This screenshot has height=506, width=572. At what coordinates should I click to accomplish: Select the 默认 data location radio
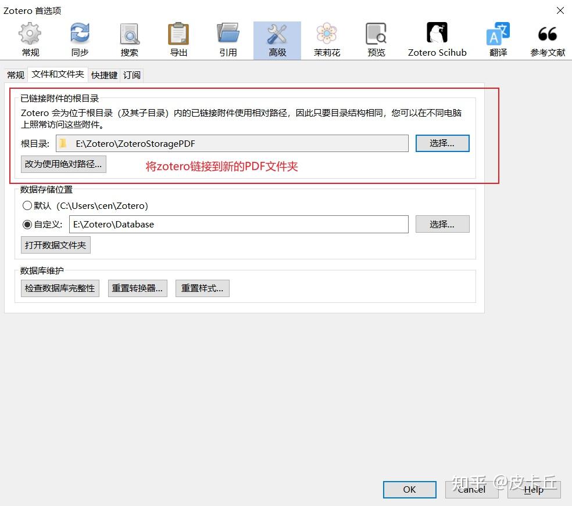coord(27,205)
